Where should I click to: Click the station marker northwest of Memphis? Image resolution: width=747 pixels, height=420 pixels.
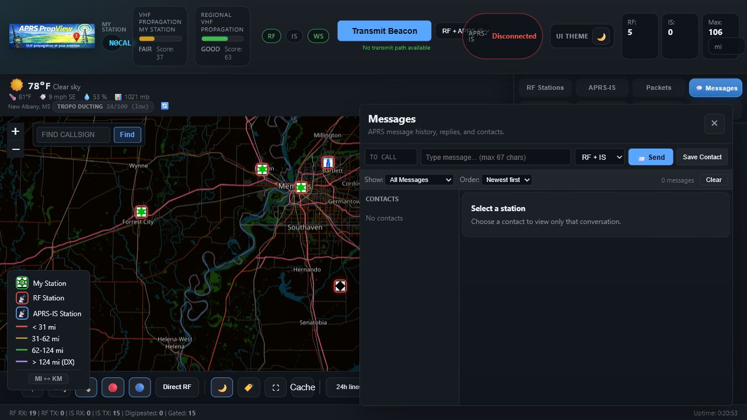[263, 169]
